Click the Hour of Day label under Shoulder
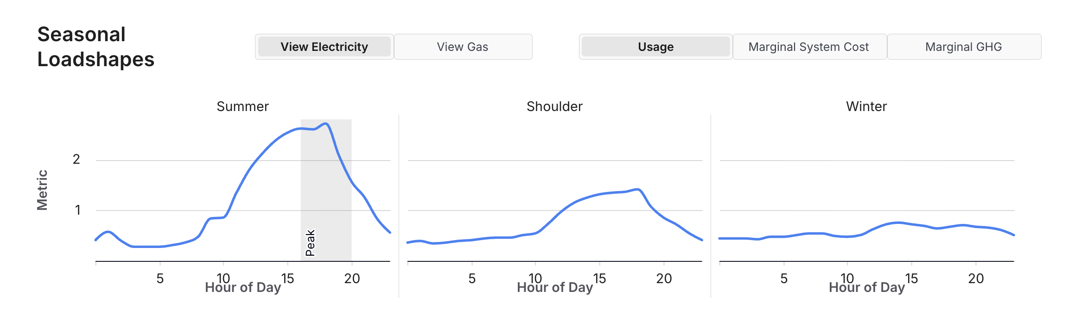This screenshot has height=322, width=1068. coord(554,288)
